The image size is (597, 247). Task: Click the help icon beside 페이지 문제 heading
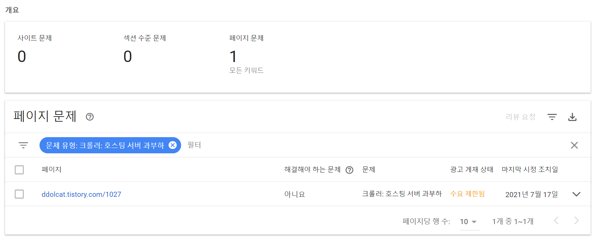(x=90, y=117)
